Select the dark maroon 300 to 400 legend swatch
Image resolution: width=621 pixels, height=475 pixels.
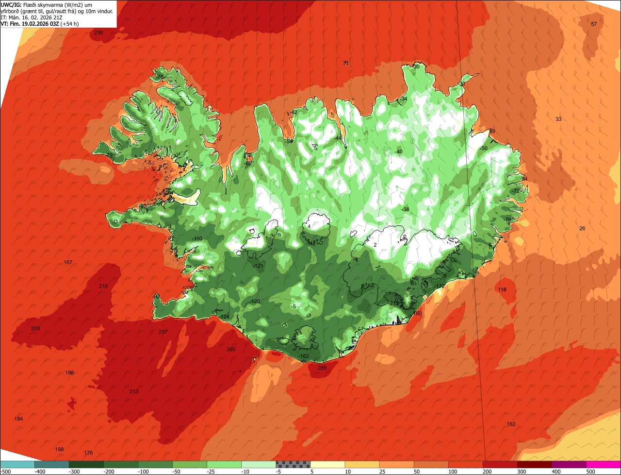tap(535, 464)
